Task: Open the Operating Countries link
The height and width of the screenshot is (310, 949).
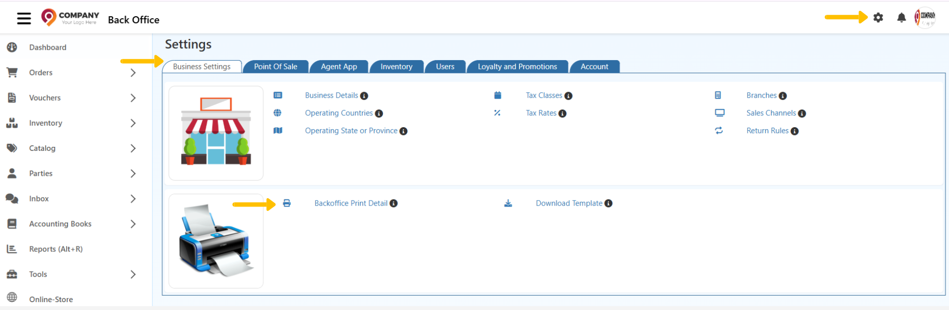Action: [x=339, y=113]
